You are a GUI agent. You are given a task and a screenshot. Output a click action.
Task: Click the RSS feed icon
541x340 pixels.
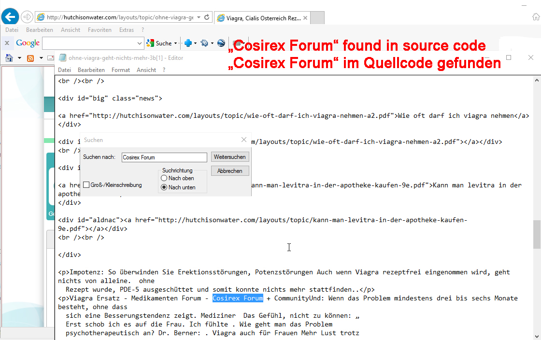[30, 58]
